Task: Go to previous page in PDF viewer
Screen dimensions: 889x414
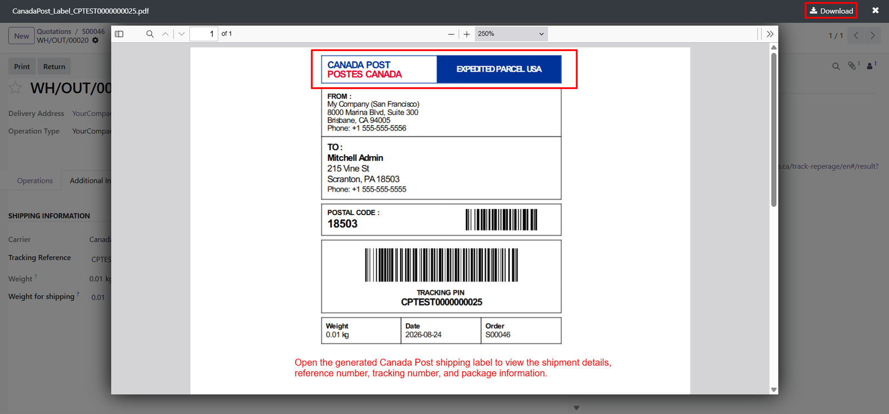Action: click(165, 34)
